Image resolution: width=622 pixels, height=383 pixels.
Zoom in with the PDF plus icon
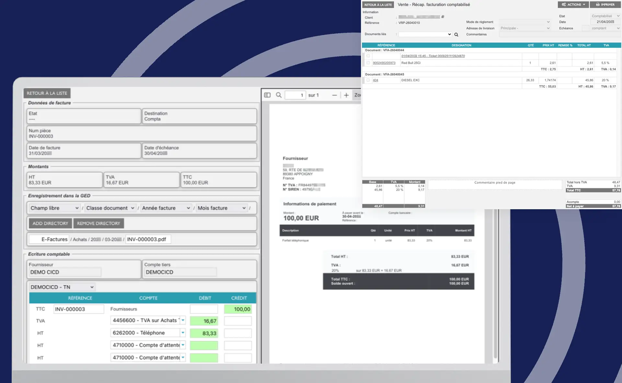pos(346,95)
